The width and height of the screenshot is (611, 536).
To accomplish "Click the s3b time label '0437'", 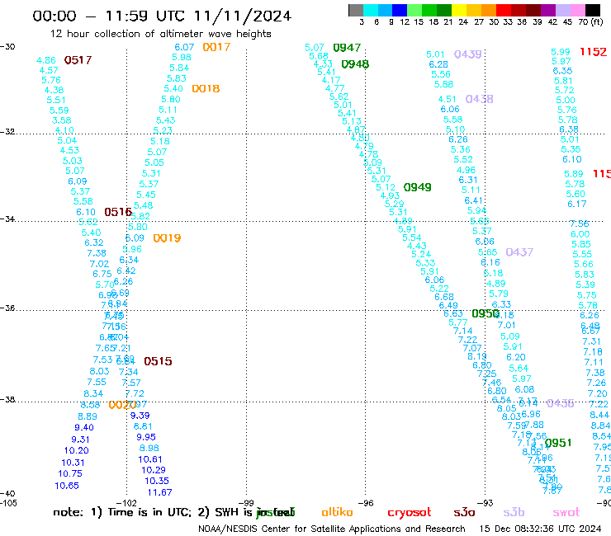I will tap(519, 252).
